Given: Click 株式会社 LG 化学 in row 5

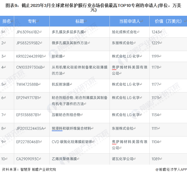Looking at the screenshot, I should 126,84.
